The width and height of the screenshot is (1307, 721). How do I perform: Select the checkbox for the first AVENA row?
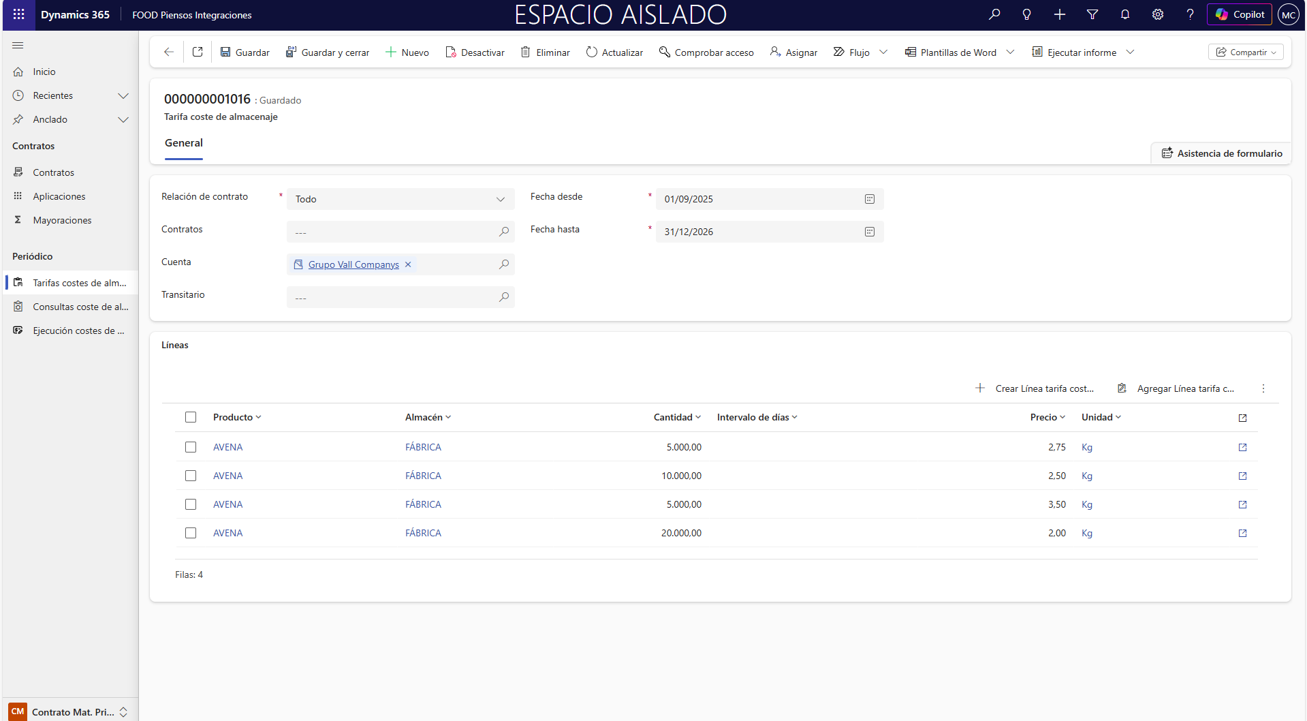tap(191, 447)
